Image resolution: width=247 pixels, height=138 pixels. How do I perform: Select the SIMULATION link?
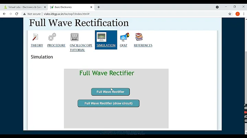106,45
